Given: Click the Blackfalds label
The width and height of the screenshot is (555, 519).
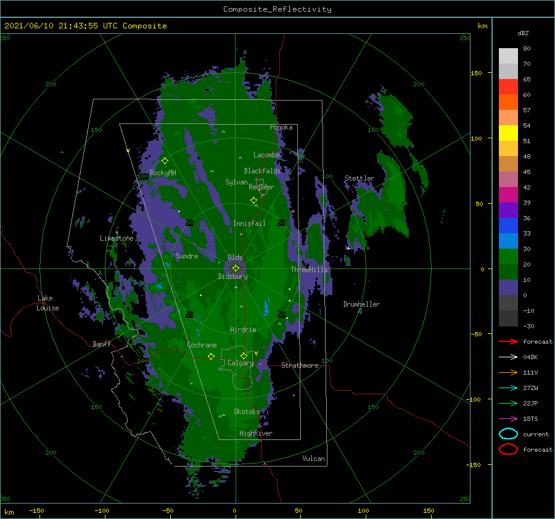Looking at the screenshot, I should click(x=262, y=171).
